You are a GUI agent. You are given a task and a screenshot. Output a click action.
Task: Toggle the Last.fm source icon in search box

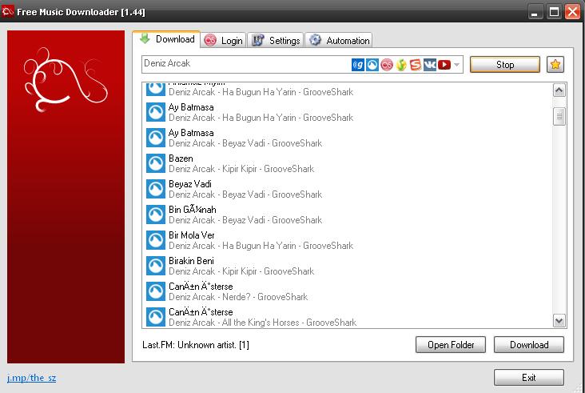(387, 65)
